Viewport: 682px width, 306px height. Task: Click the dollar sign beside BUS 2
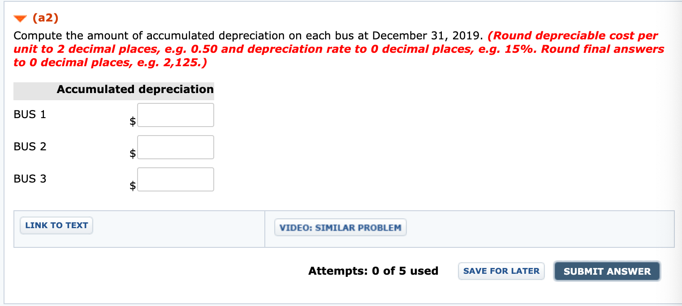pyautogui.click(x=132, y=153)
